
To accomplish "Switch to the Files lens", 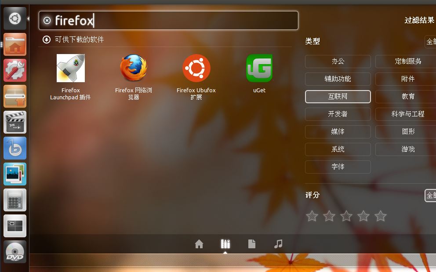I will [x=252, y=244].
